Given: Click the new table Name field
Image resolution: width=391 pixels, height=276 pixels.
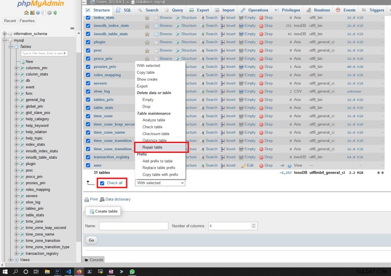Looking at the screenshot, I should (x=133, y=226).
